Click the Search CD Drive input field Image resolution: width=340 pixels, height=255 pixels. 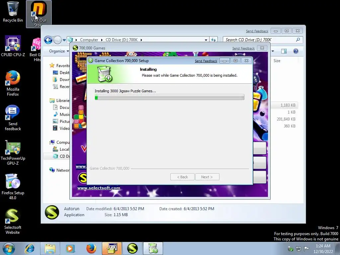pos(259,40)
